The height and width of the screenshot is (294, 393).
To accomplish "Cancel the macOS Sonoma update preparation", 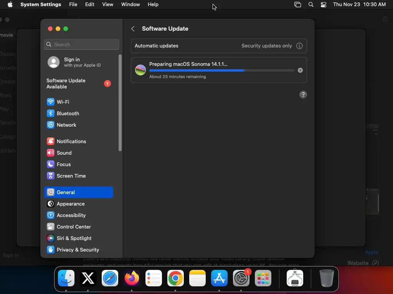I will click(x=300, y=70).
